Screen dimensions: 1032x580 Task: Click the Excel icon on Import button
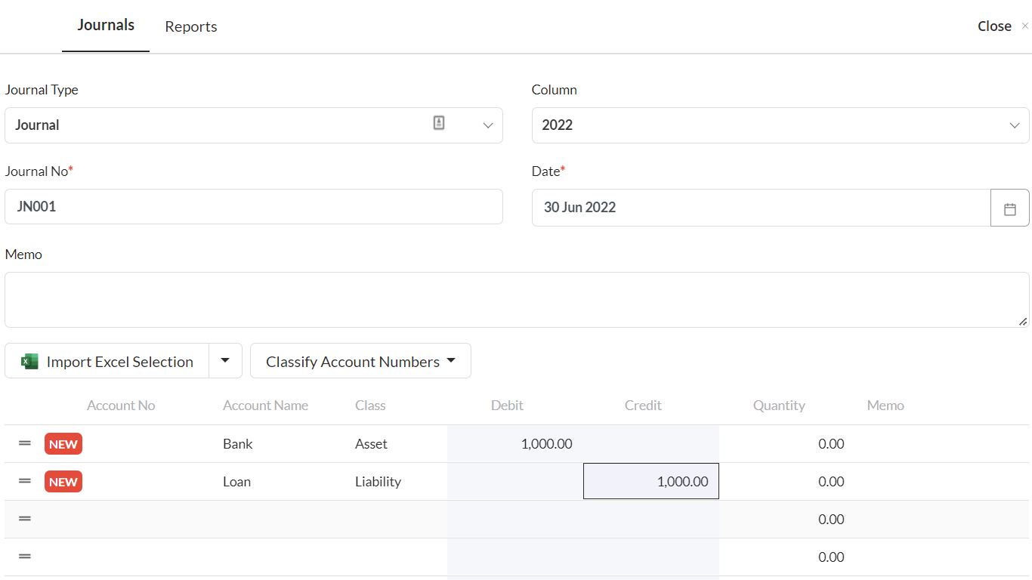coord(29,362)
